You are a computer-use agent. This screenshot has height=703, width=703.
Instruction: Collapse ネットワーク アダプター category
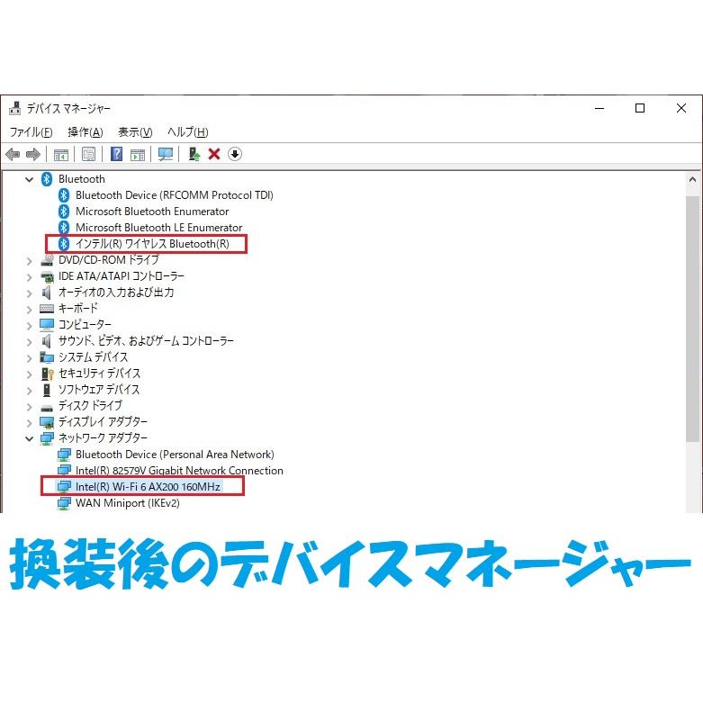[x=30, y=438]
